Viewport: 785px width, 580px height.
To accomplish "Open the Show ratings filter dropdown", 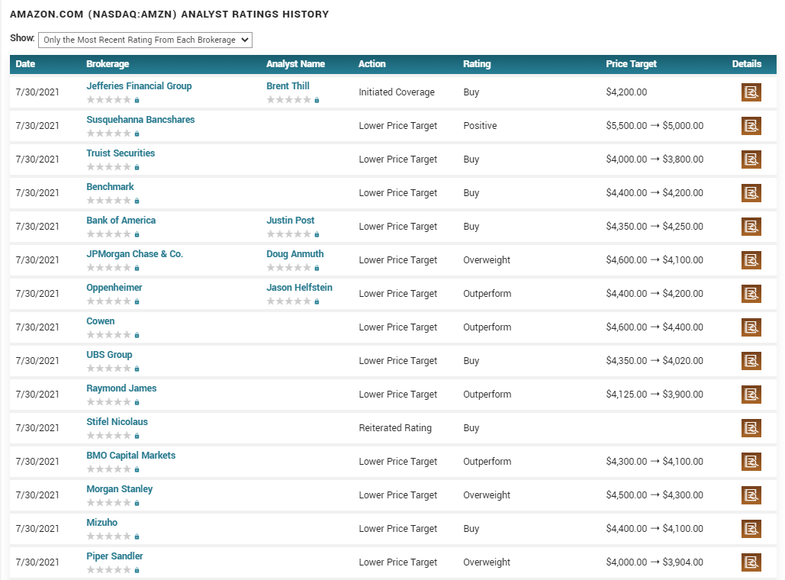I will (145, 40).
